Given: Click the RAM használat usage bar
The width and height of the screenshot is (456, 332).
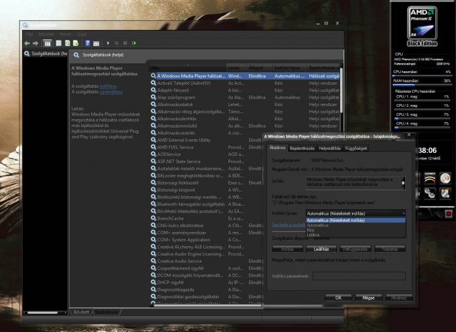Looking at the screenshot, I should [422, 85].
